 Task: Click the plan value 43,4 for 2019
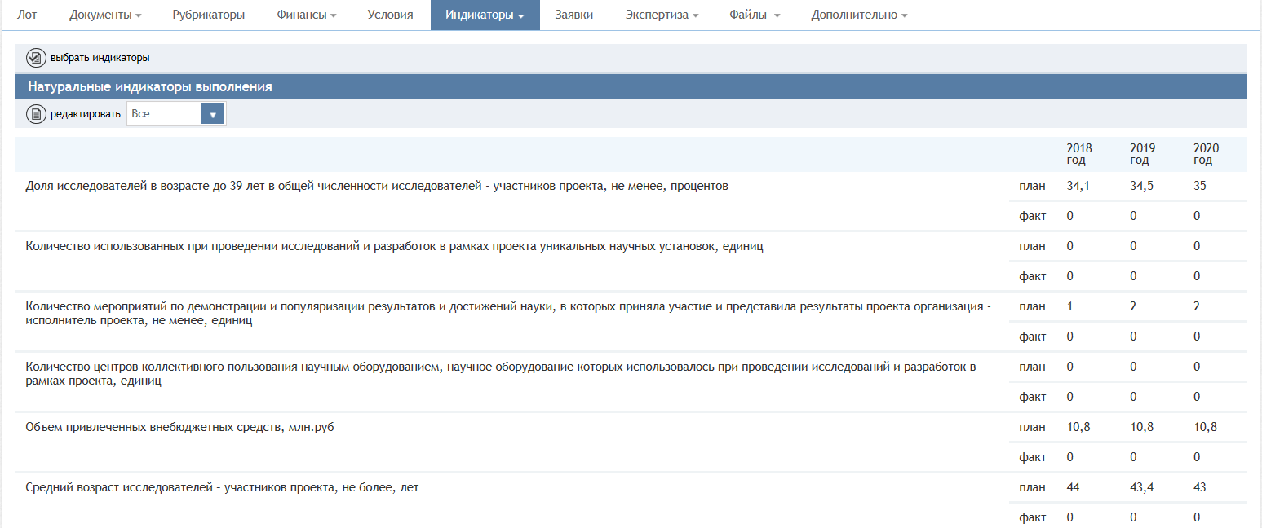tap(1141, 487)
